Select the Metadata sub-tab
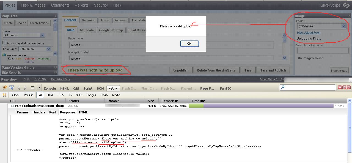Viewport: 352px width, 163px height. pyautogui.click(x=87, y=30)
